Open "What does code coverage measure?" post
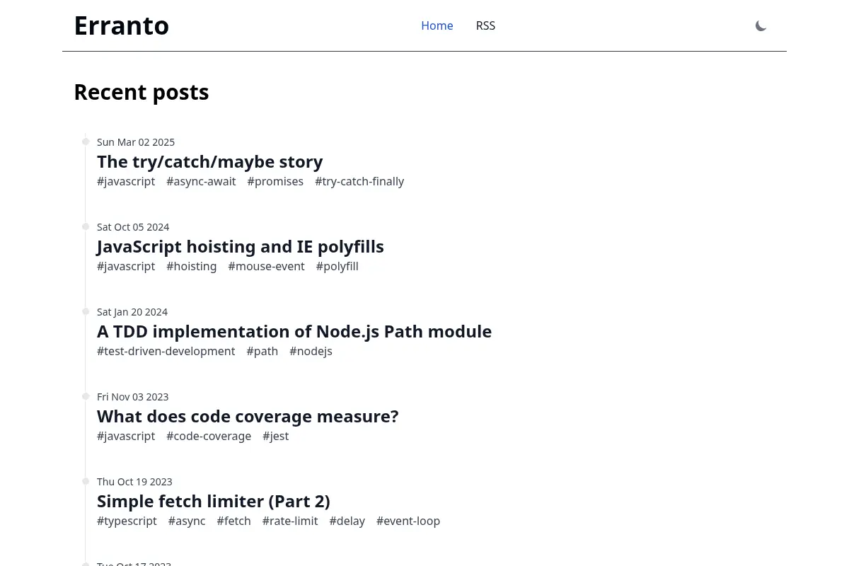 pyautogui.click(x=248, y=416)
